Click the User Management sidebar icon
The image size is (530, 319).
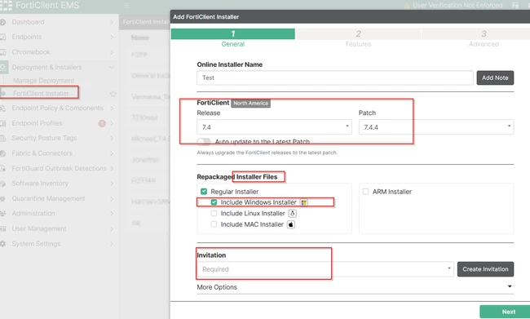[3, 229]
